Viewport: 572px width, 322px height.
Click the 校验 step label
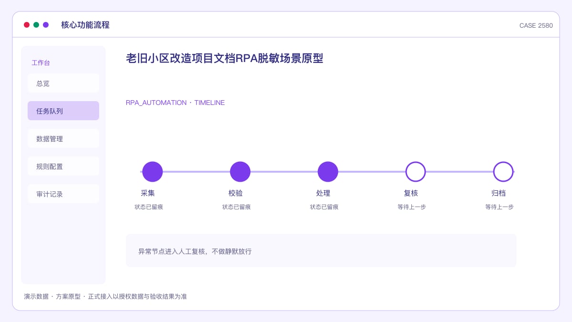[235, 193]
